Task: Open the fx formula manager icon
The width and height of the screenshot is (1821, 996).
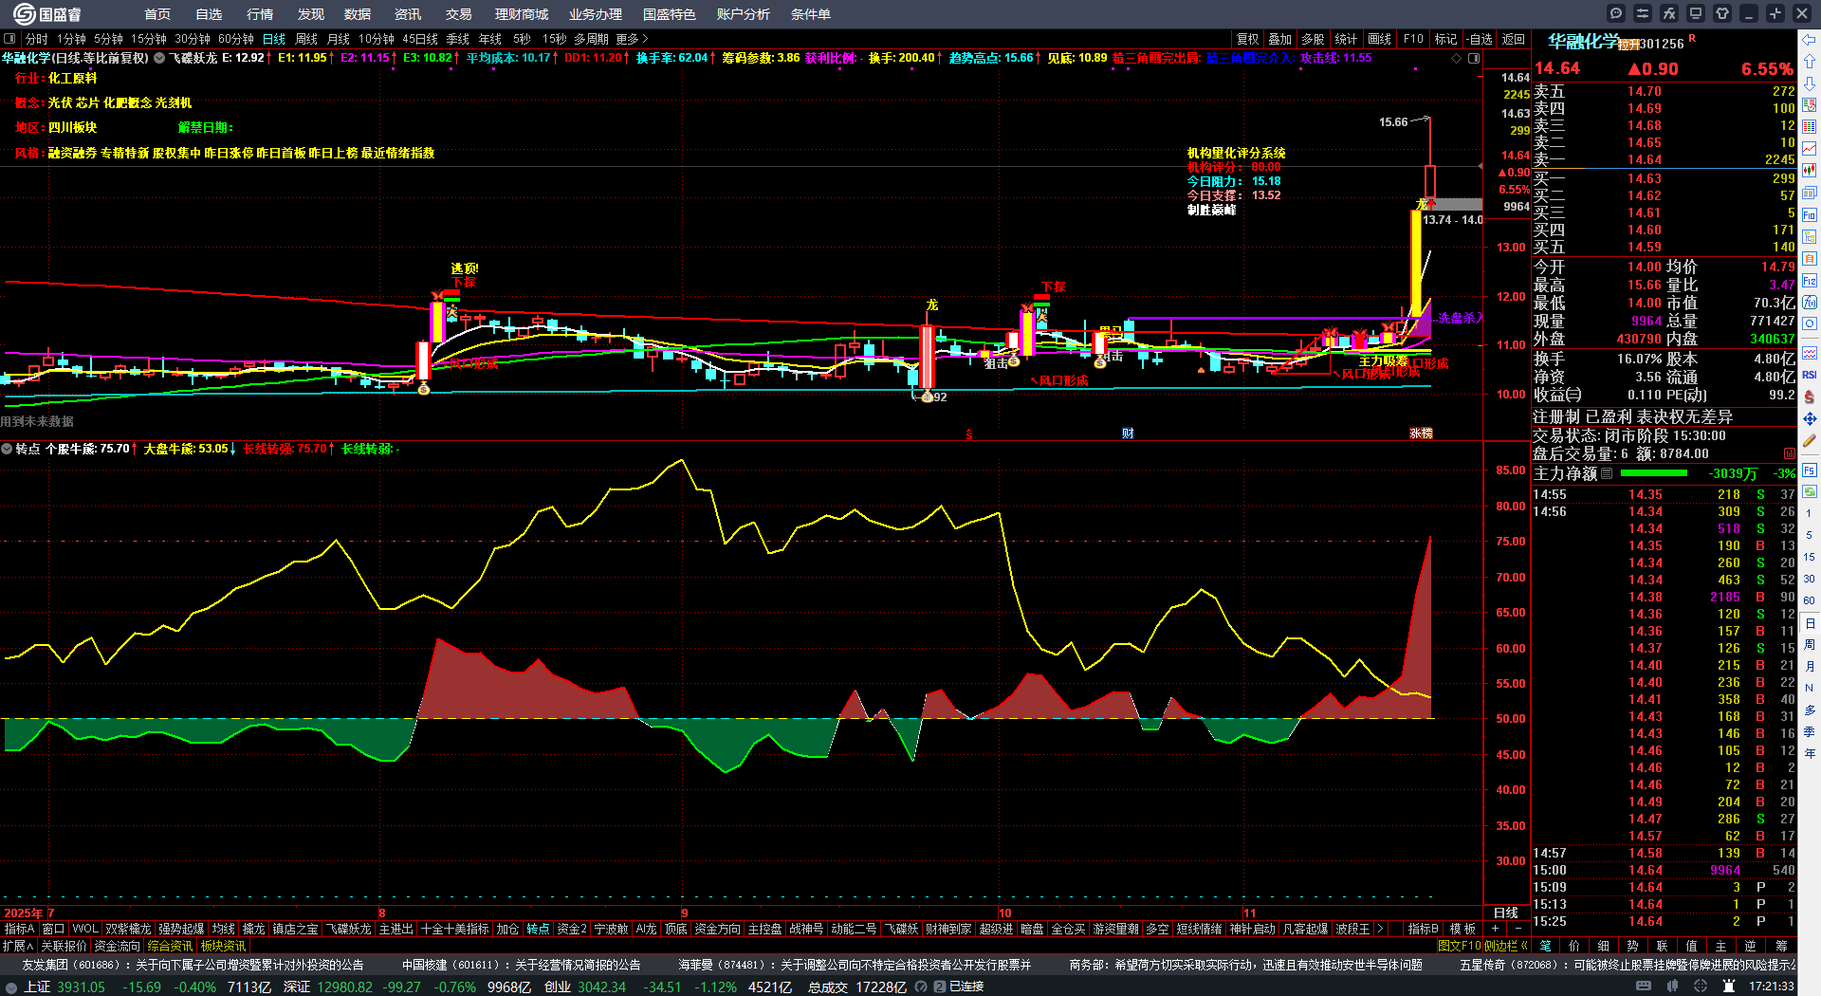Action: [1669, 13]
